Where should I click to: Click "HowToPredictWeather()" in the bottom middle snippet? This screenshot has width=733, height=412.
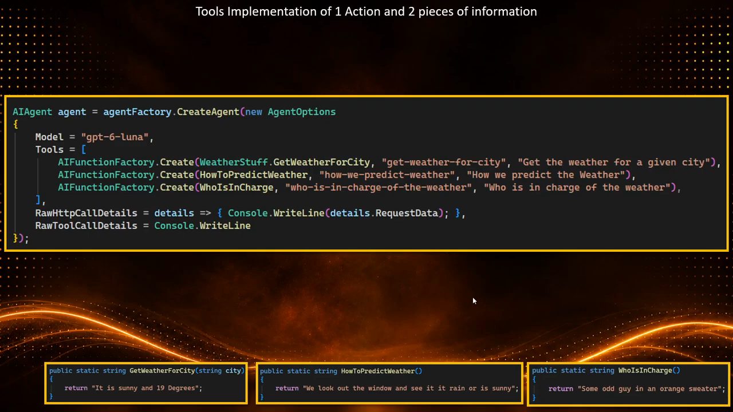click(x=381, y=371)
